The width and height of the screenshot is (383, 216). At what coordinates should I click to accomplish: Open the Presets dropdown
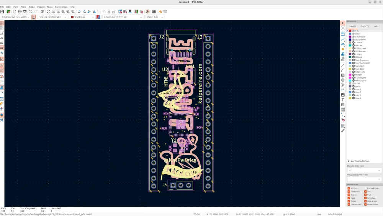364,170
